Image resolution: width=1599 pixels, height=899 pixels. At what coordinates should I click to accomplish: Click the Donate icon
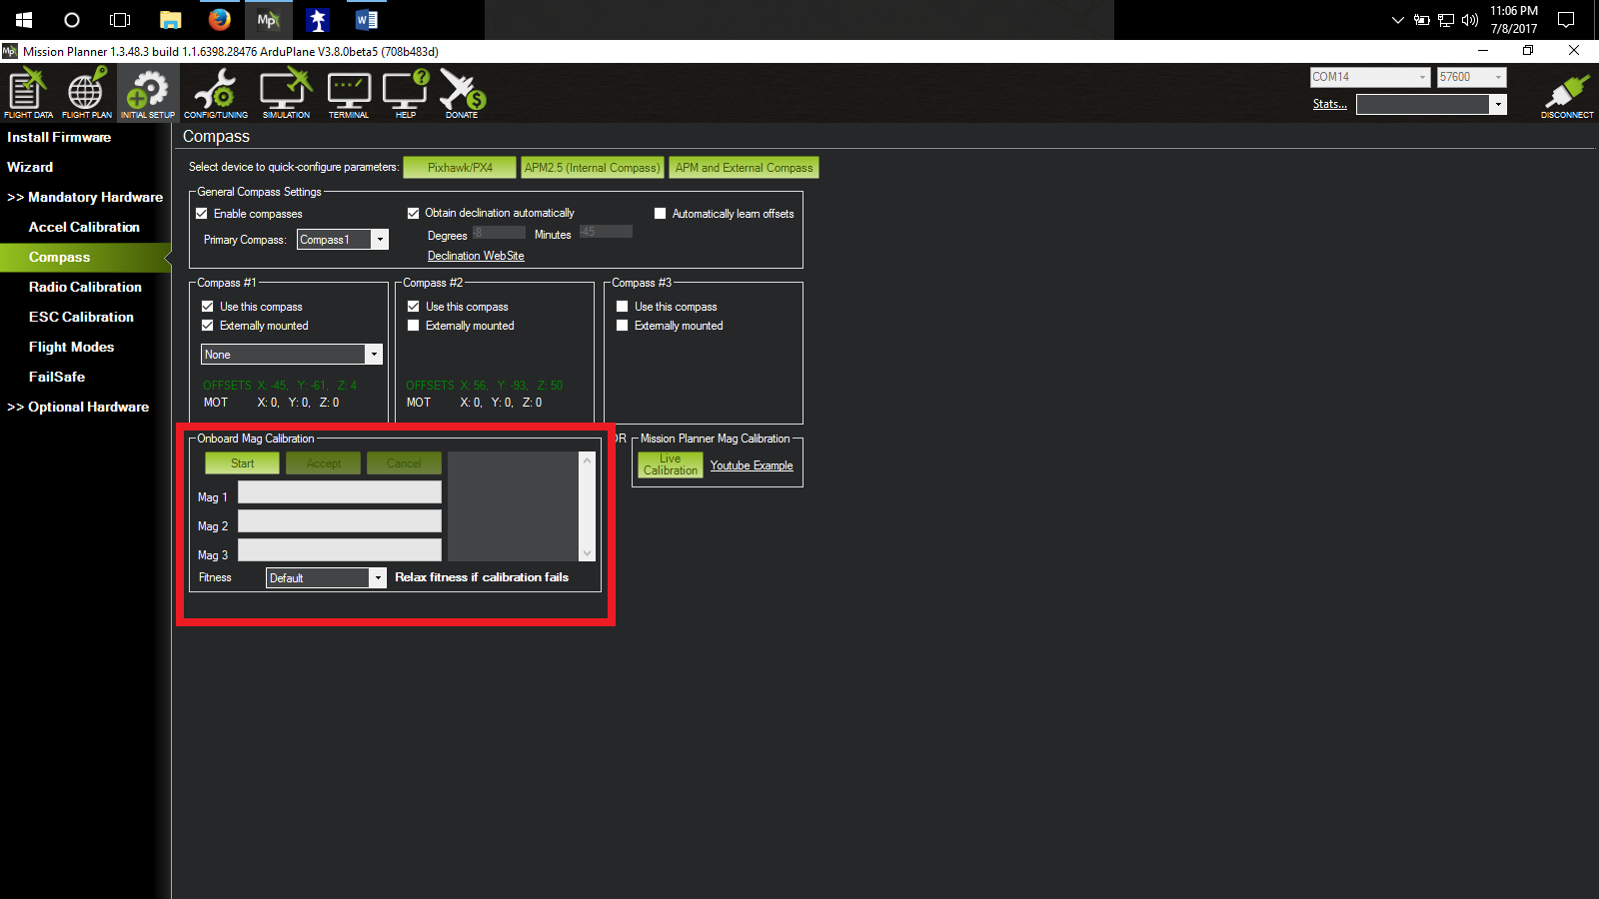click(462, 93)
